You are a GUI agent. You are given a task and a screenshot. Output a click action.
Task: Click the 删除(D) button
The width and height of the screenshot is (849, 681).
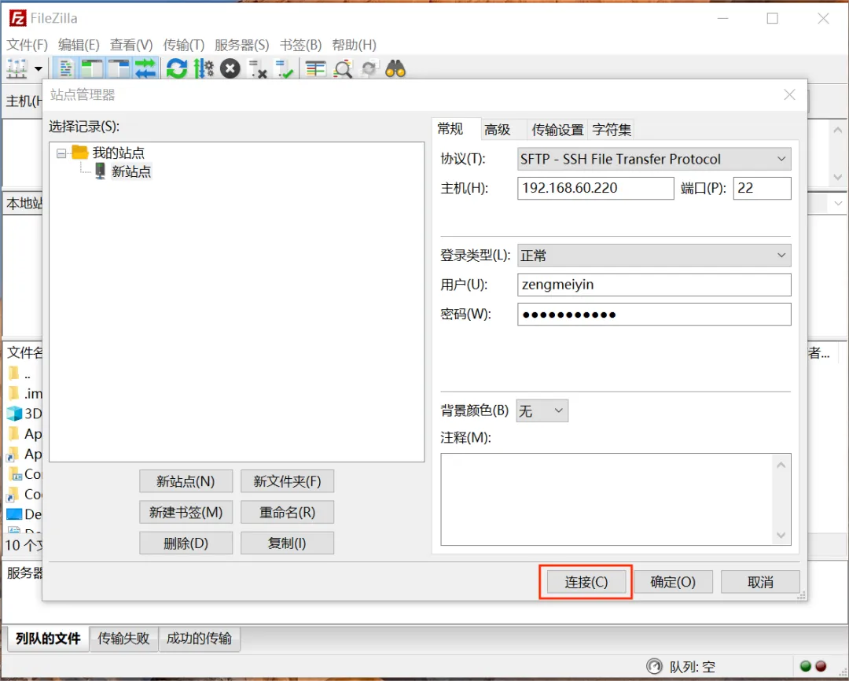pyautogui.click(x=186, y=543)
